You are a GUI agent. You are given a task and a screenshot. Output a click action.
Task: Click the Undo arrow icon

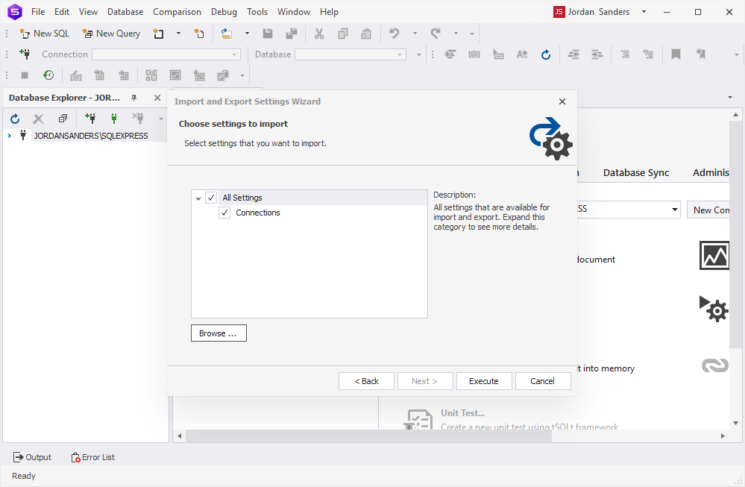pos(394,34)
